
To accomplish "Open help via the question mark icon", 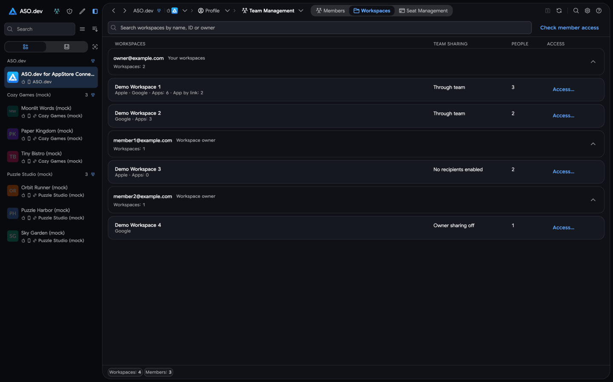I will [599, 11].
